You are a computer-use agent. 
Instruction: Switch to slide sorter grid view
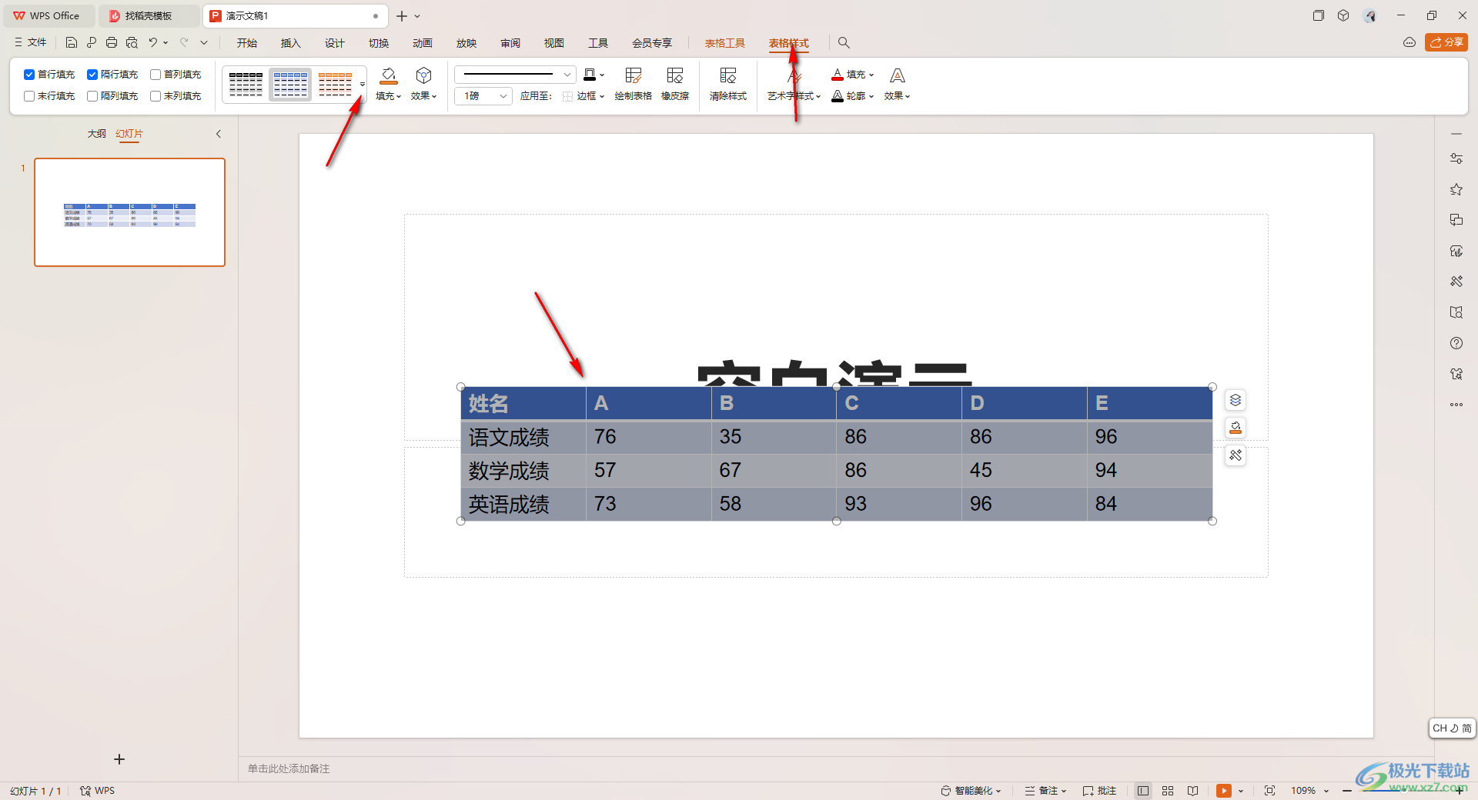click(1168, 791)
